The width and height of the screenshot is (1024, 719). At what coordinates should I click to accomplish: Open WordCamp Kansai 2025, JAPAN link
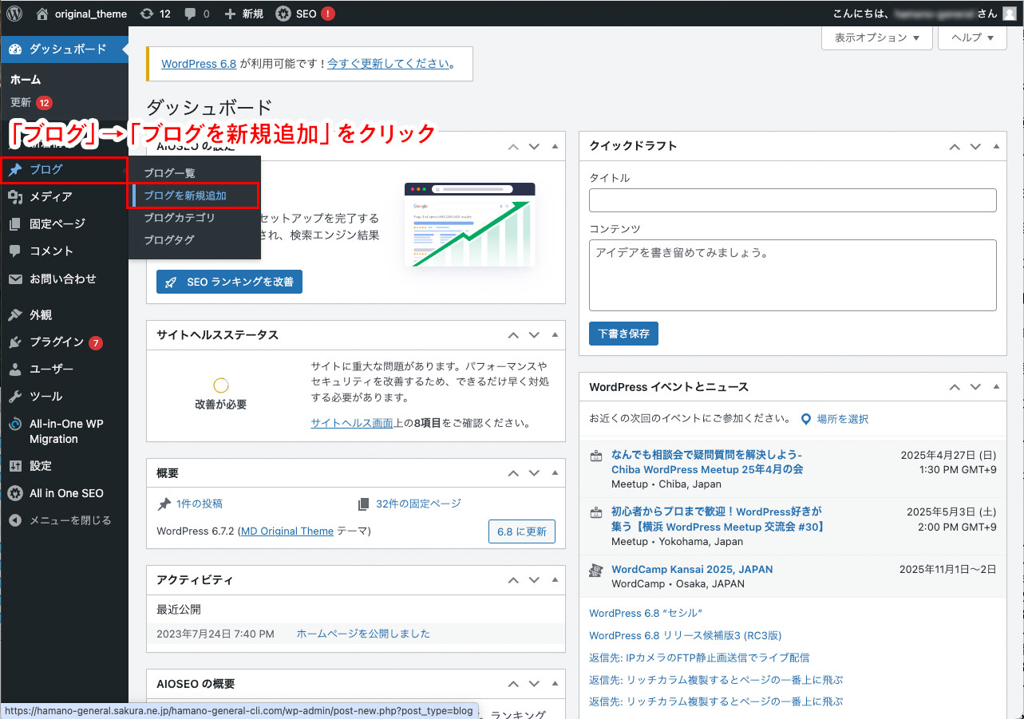pyautogui.click(x=692, y=569)
